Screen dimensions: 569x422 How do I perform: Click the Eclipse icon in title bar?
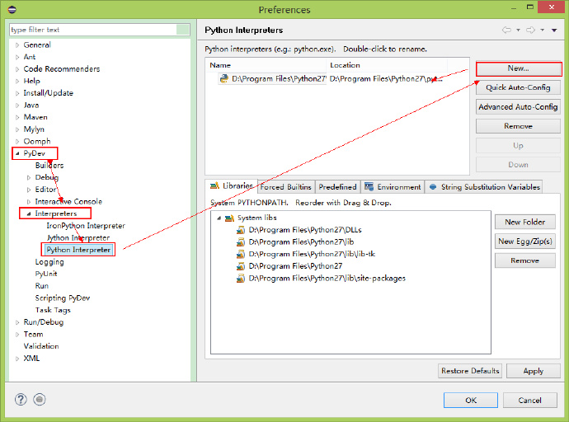(x=12, y=9)
